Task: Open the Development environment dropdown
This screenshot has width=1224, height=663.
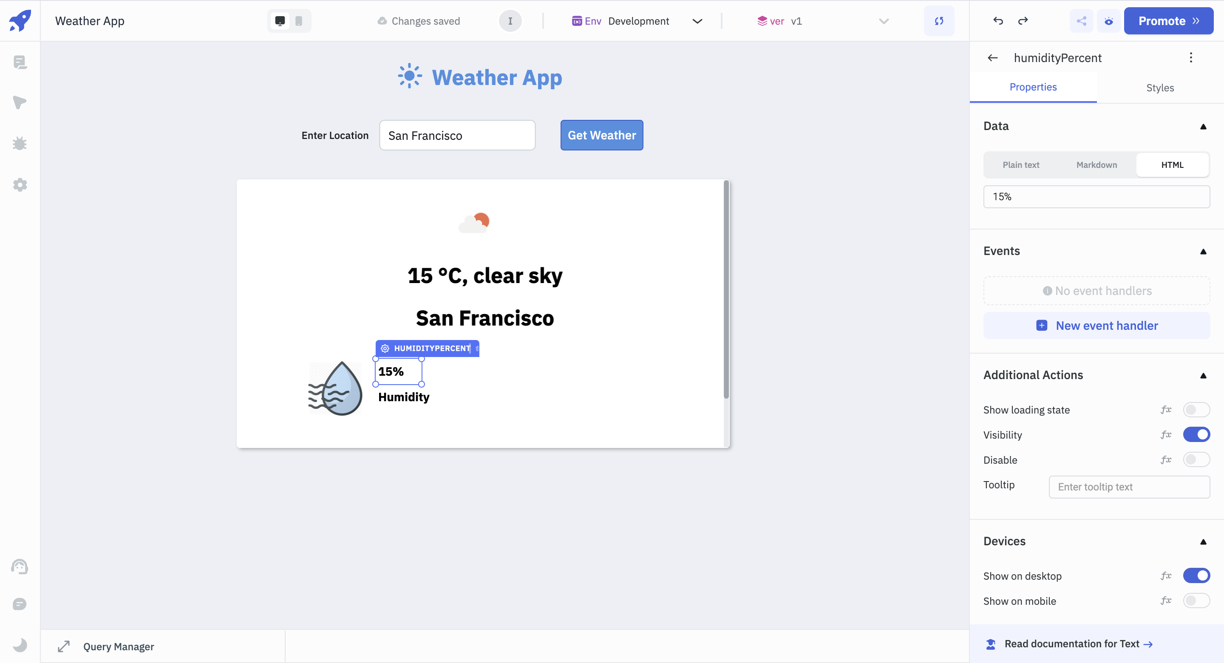Action: pos(697,21)
